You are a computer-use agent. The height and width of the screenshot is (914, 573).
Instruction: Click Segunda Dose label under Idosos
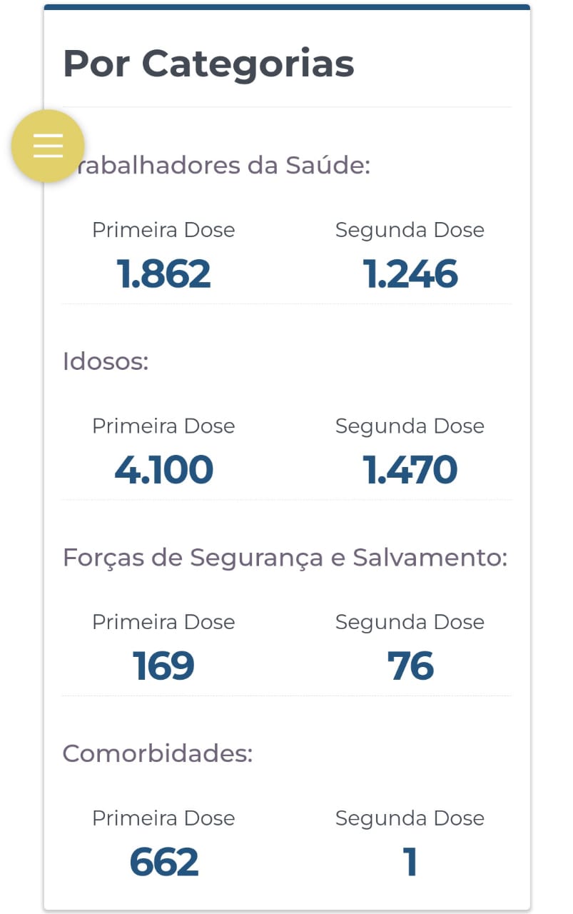410,426
